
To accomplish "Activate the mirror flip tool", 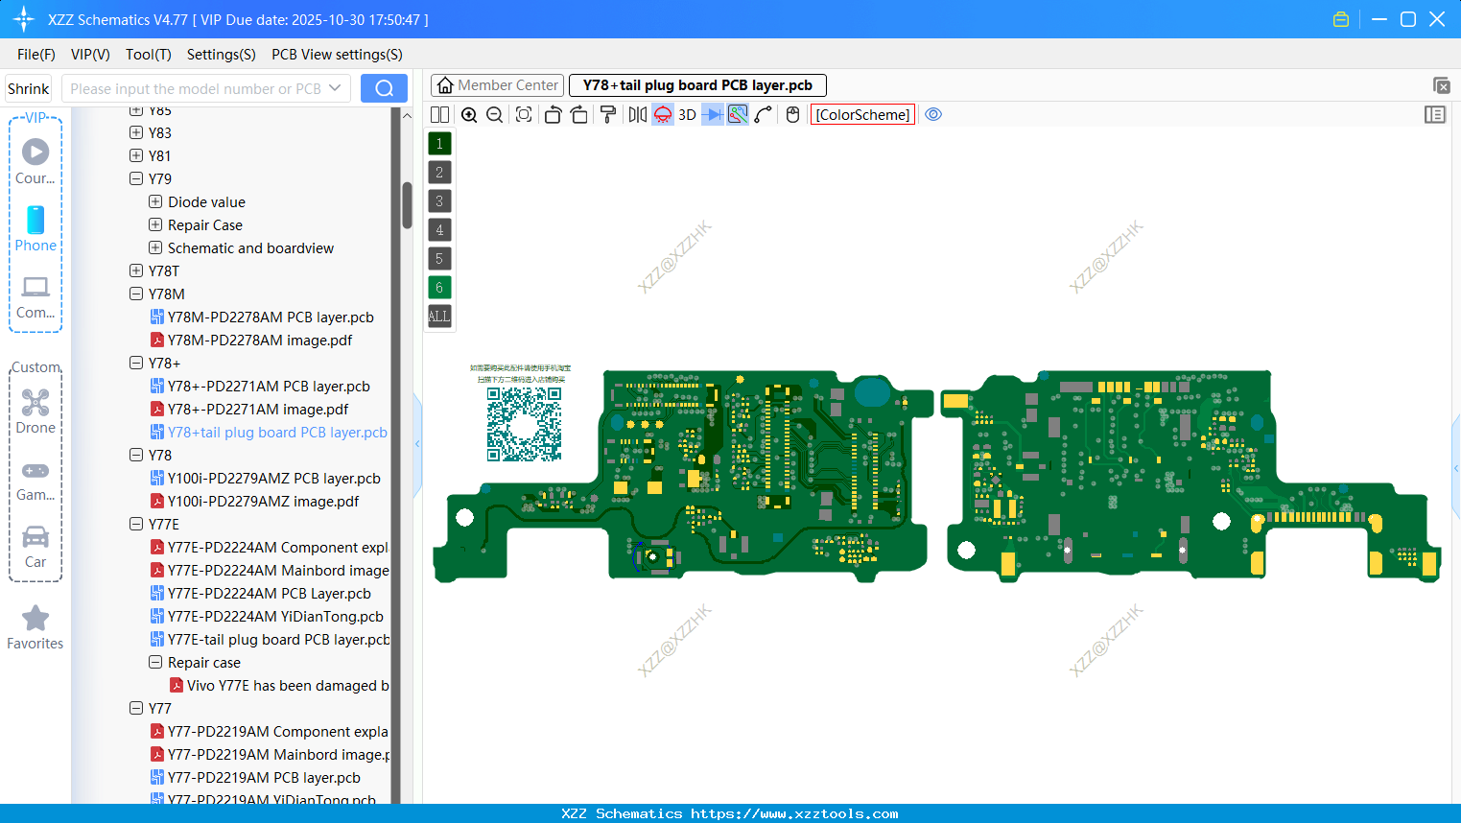I will coord(636,114).
